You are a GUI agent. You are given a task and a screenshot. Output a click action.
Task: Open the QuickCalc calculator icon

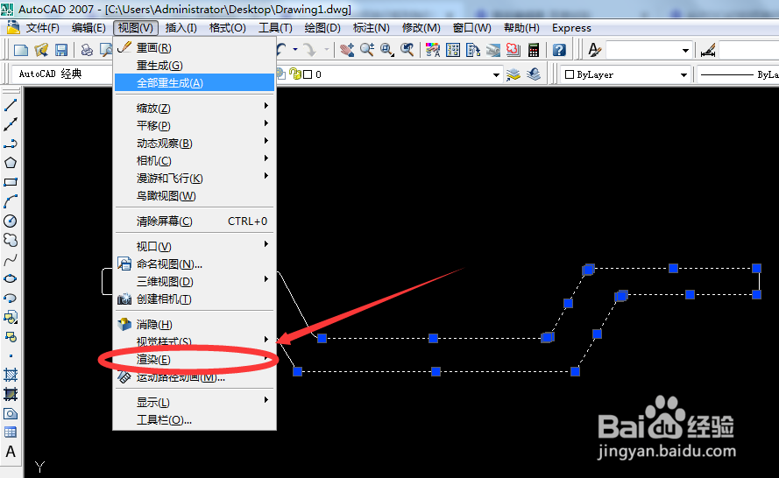click(x=534, y=50)
